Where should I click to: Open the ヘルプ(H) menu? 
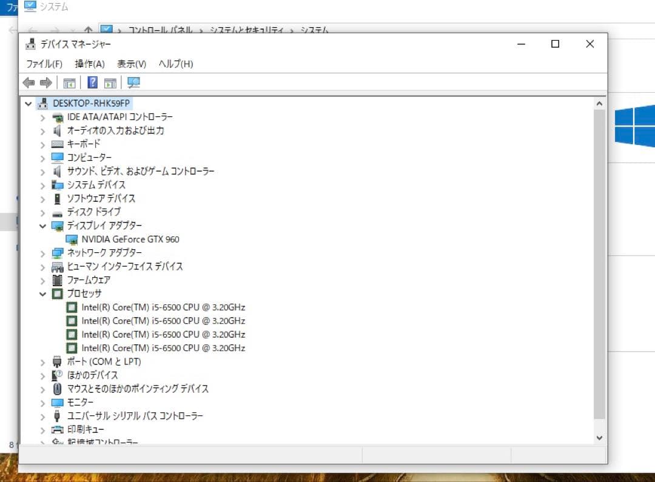[x=176, y=64]
